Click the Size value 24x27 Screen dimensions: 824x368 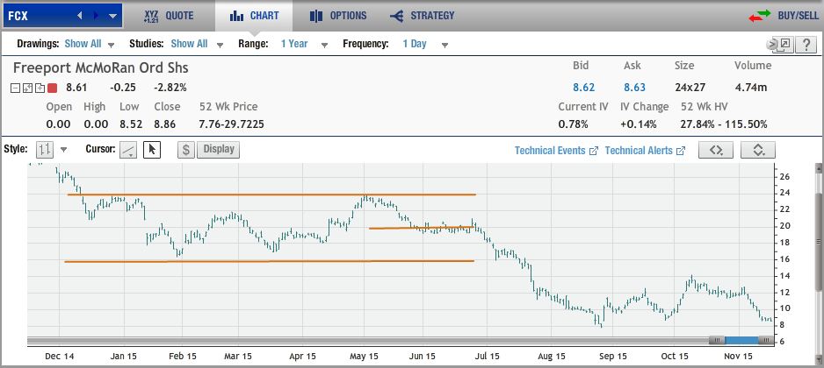click(690, 88)
